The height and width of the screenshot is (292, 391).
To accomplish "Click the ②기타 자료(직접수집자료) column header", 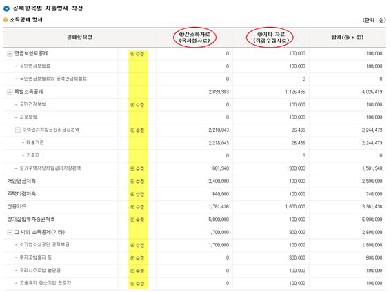I will (271, 37).
